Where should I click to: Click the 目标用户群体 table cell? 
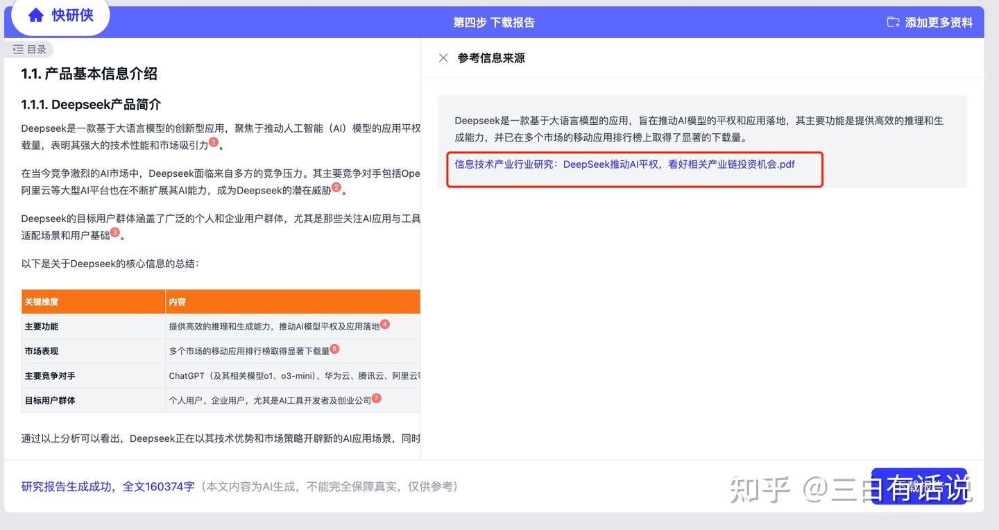coord(94,400)
